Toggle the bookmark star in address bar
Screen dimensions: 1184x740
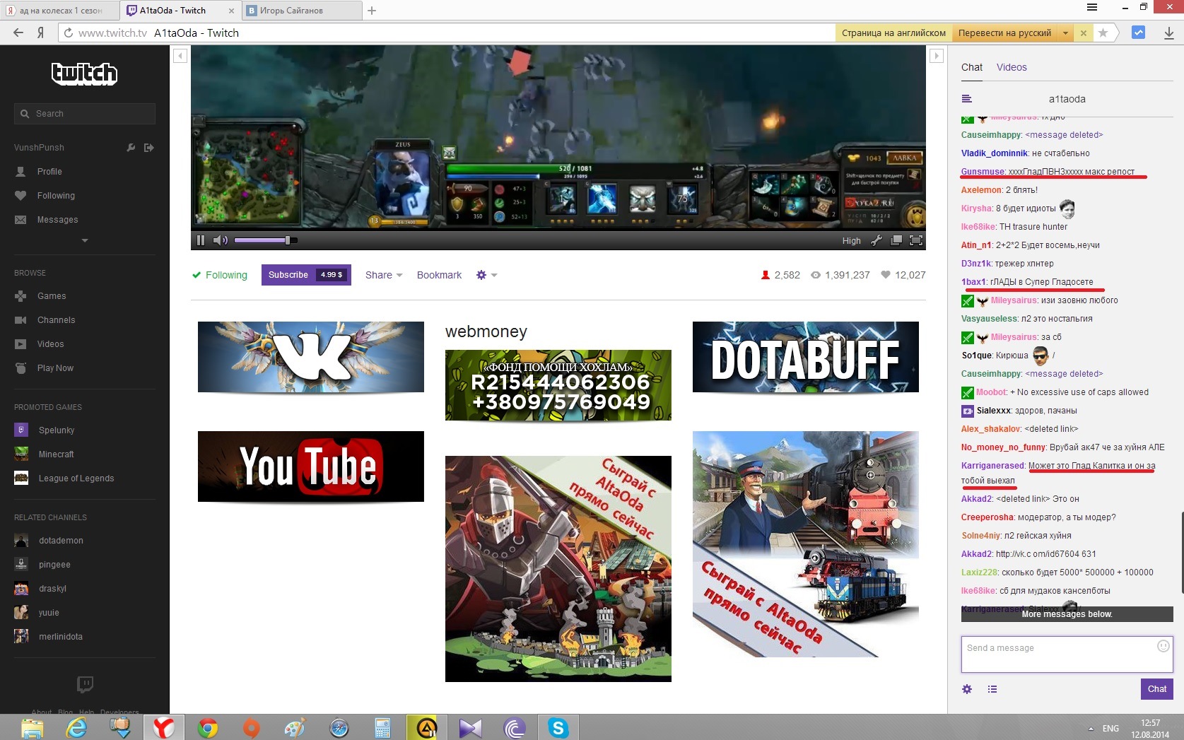pyautogui.click(x=1103, y=33)
